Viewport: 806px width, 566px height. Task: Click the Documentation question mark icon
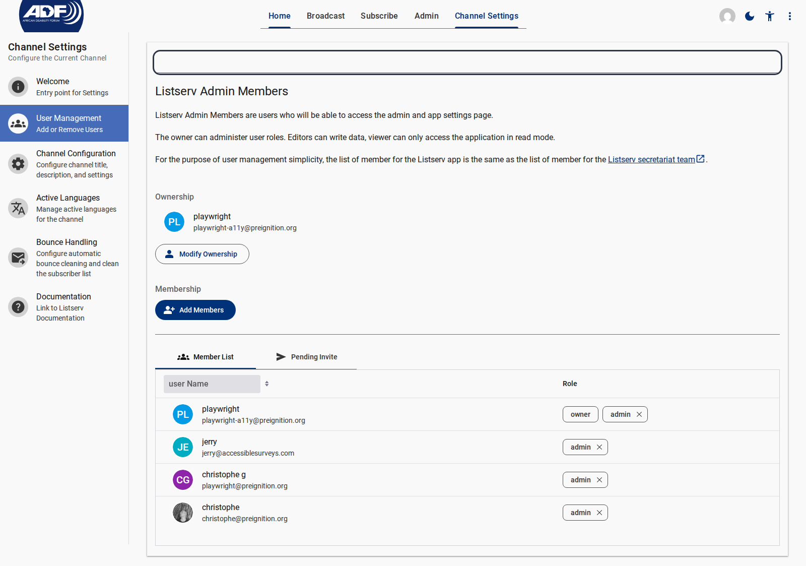pos(18,307)
